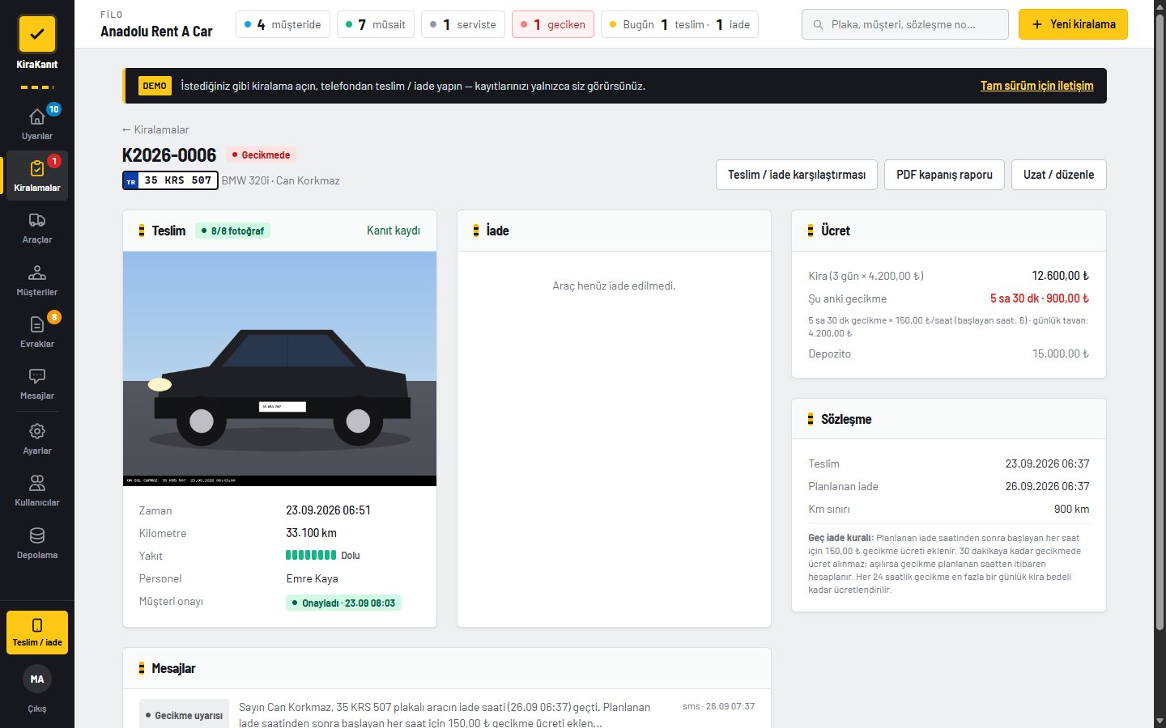Open Kiralamalar in the sidebar
The width and height of the screenshot is (1166, 728).
[37, 176]
